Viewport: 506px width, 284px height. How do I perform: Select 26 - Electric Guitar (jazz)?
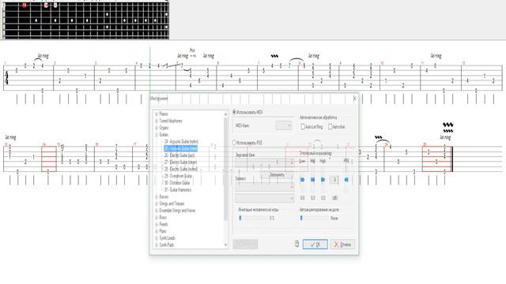179,155
